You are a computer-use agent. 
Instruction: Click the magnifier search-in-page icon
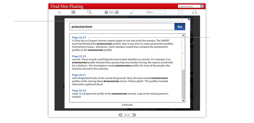click(x=89, y=12)
